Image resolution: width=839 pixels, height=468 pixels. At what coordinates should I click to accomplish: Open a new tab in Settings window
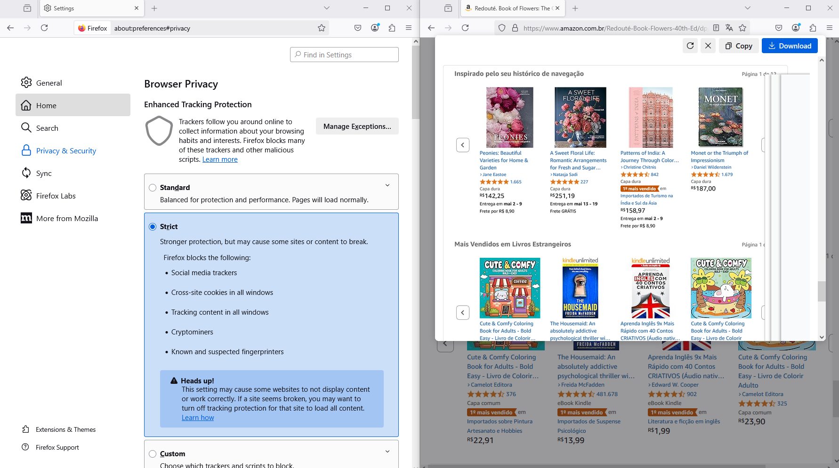154,8
